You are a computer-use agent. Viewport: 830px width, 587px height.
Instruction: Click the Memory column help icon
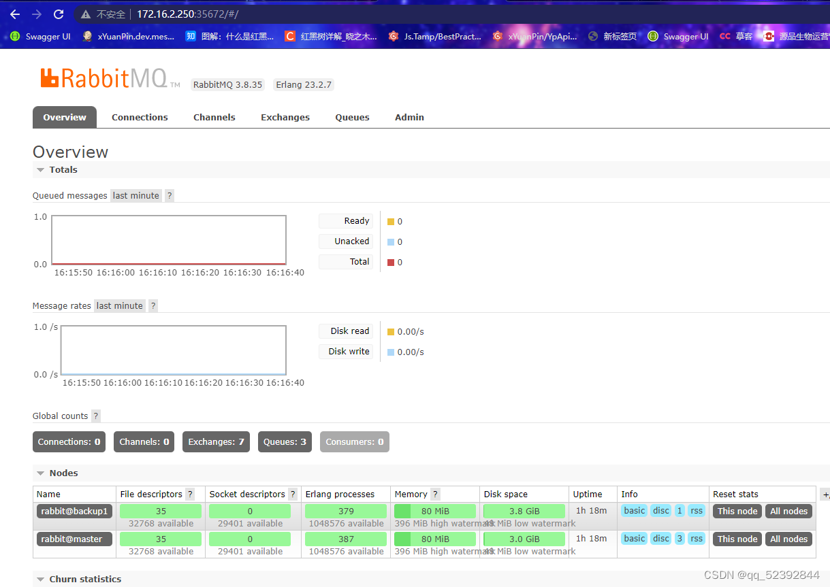coord(435,494)
